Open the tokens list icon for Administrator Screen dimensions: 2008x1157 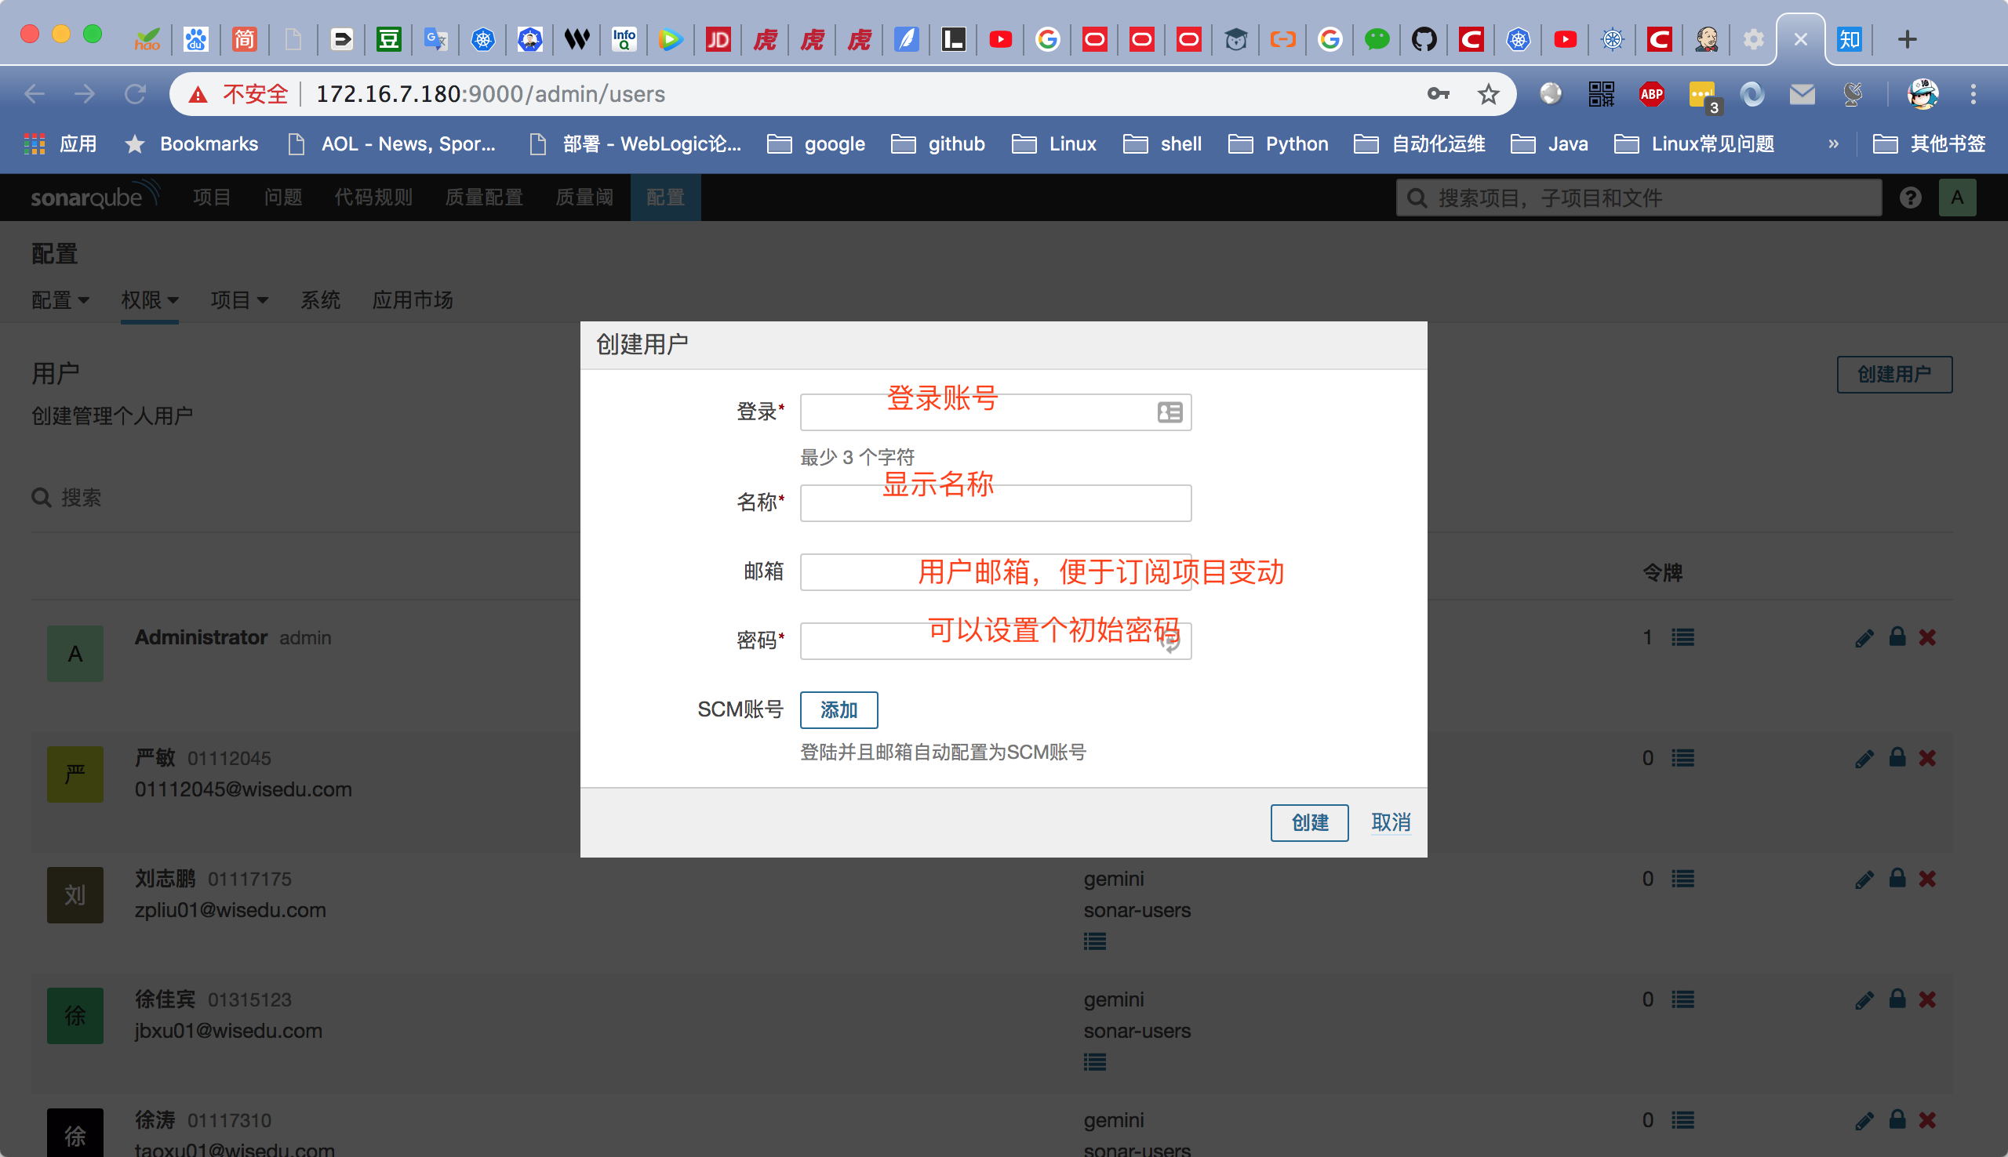1682,637
